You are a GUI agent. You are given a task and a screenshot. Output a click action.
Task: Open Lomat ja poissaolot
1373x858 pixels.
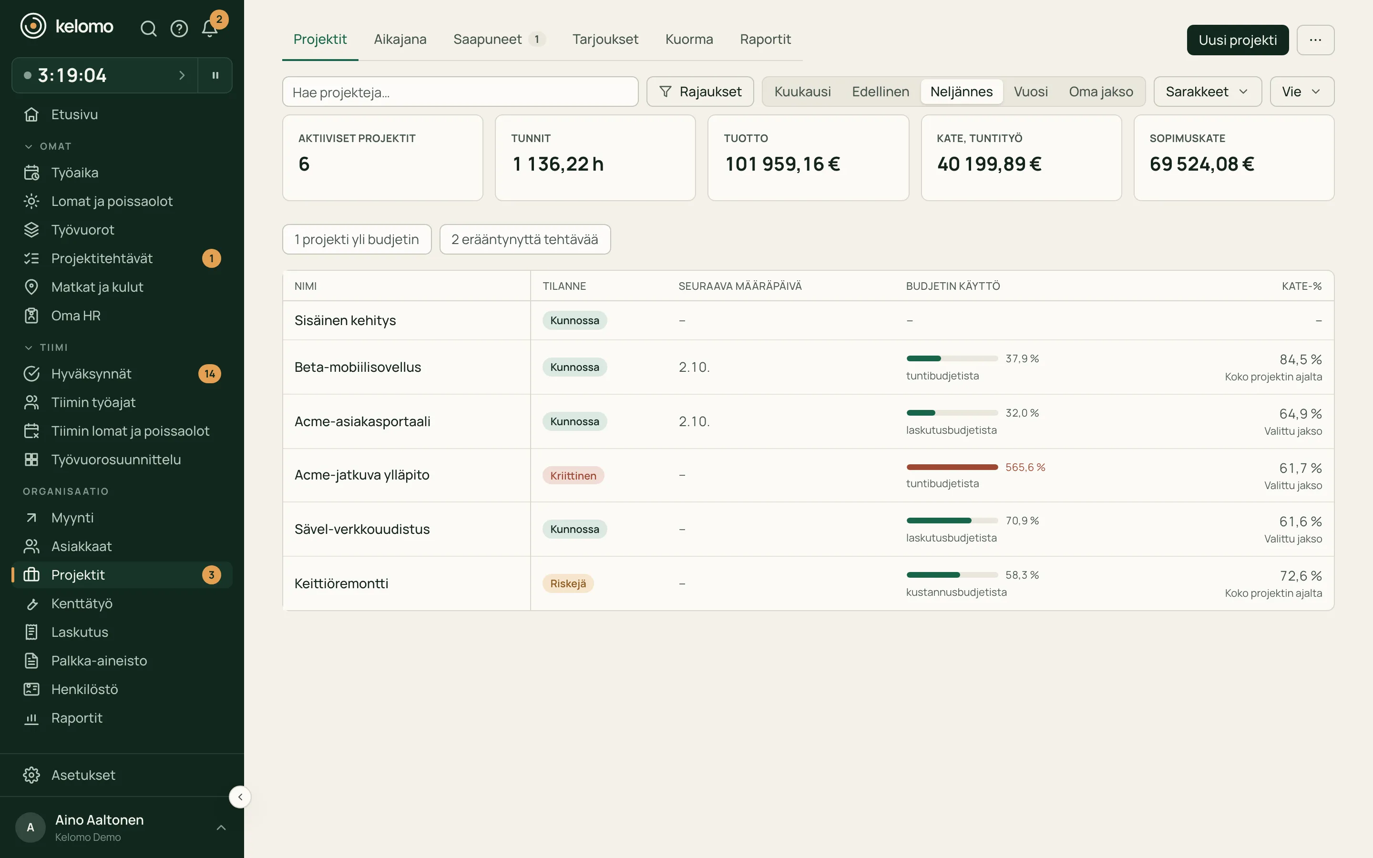pyautogui.click(x=122, y=202)
